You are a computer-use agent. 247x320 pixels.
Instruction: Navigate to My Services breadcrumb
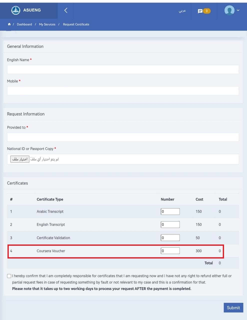click(47, 24)
